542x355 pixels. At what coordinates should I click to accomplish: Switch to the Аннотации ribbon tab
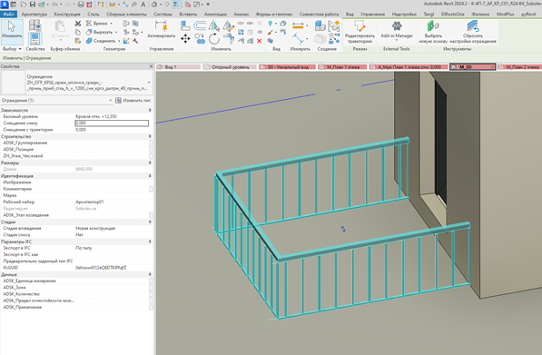point(215,15)
